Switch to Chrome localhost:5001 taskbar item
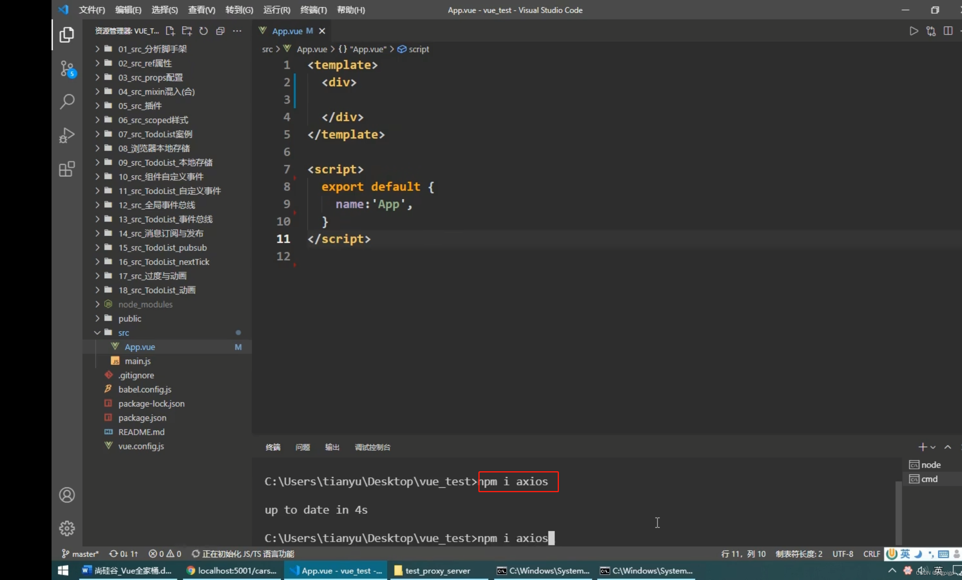 (232, 570)
